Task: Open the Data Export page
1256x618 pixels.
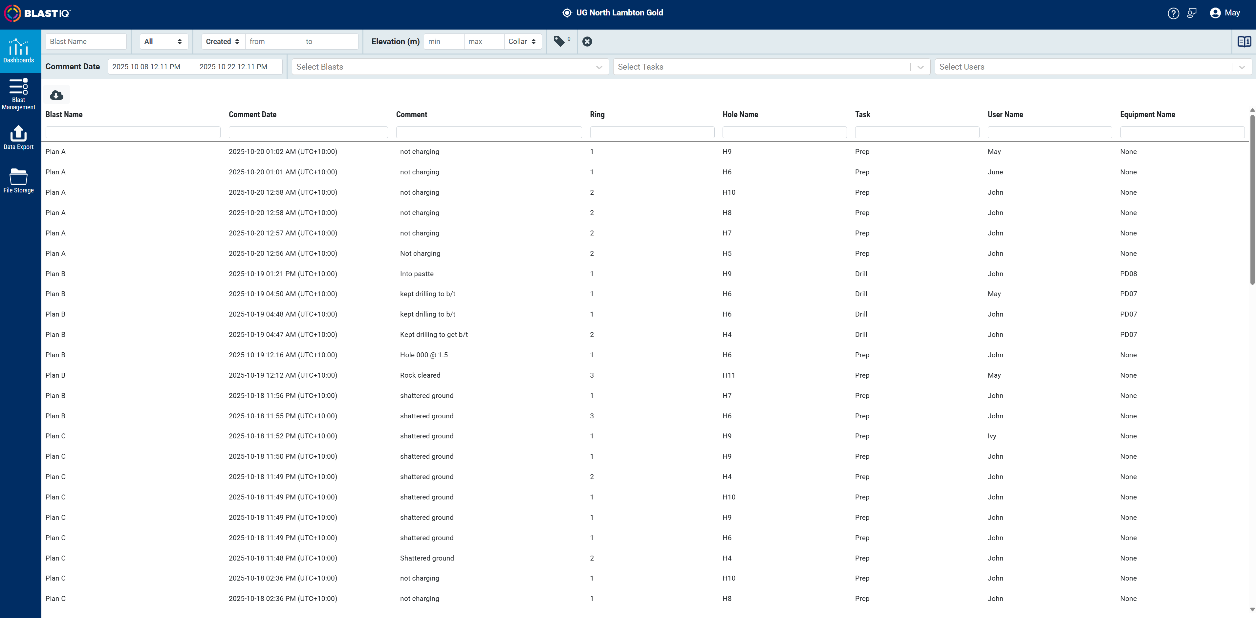Action: (18, 138)
